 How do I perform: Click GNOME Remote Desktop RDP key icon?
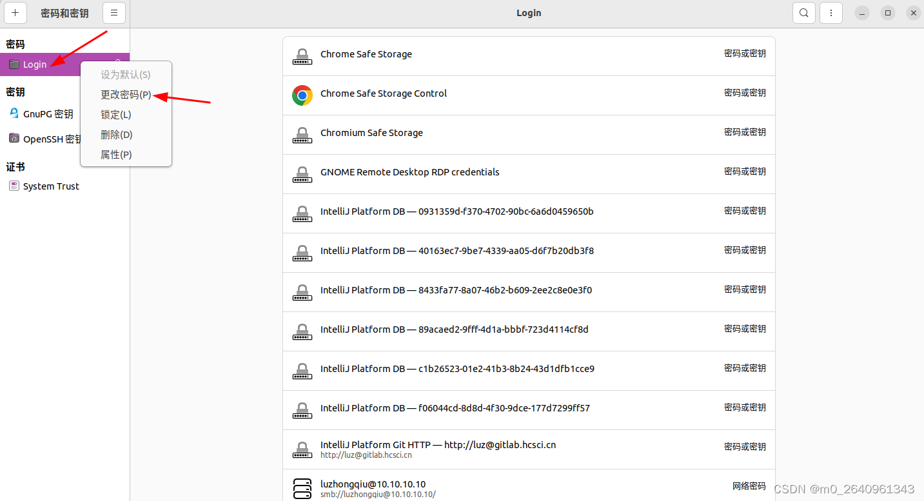click(x=302, y=174)
